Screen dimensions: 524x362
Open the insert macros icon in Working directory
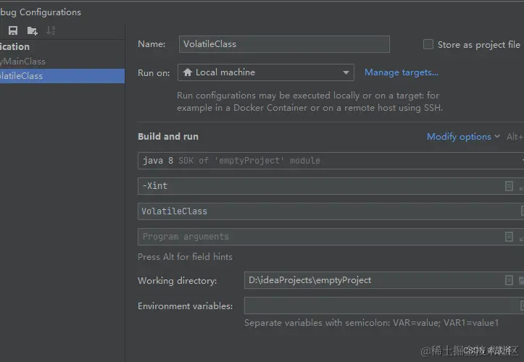[509, 280]
